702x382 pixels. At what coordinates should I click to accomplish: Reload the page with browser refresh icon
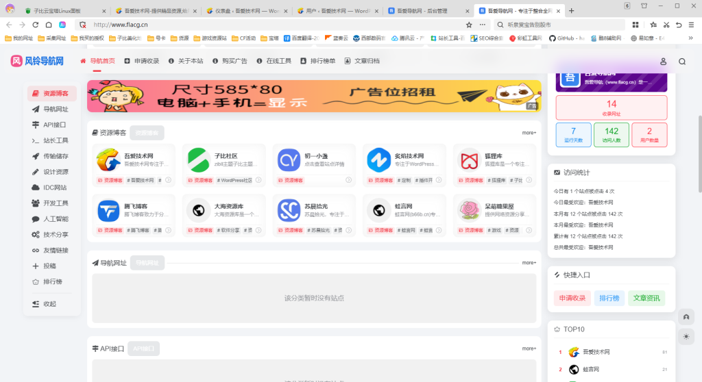coord(36,25)
